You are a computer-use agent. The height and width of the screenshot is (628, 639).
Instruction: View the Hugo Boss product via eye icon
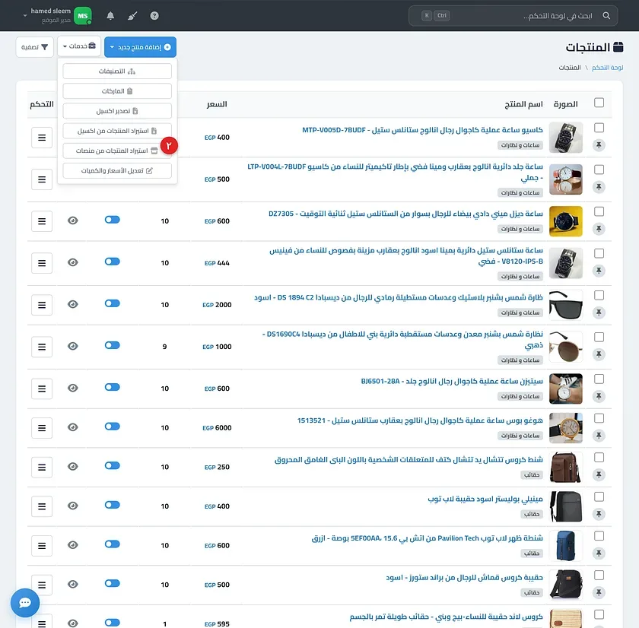coord(73,427)
